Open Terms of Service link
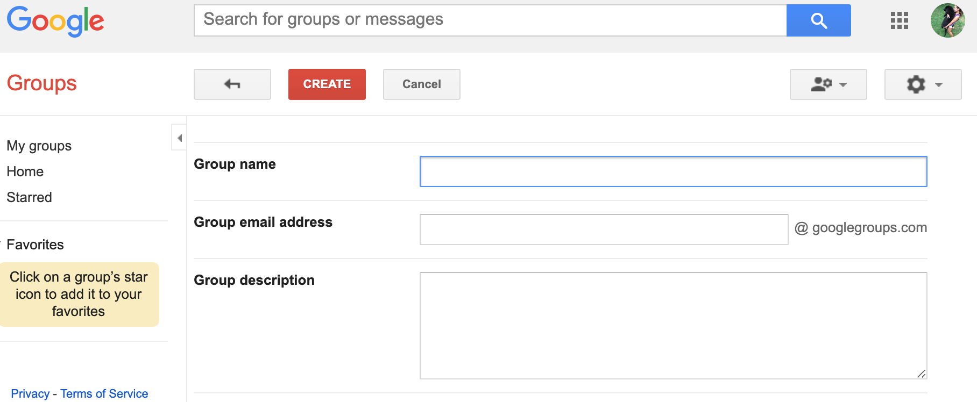977x402 pixels. (x=104, y=393)
